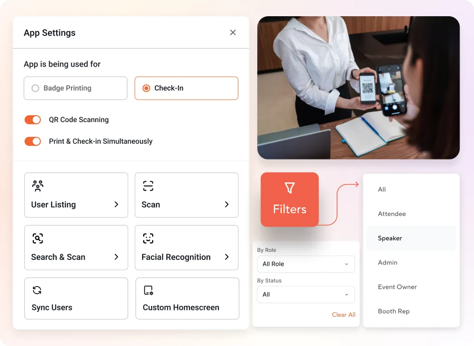Expand the By Status All dropdown
This screenshot has height=346, width=474.
[x=306, y=295]
